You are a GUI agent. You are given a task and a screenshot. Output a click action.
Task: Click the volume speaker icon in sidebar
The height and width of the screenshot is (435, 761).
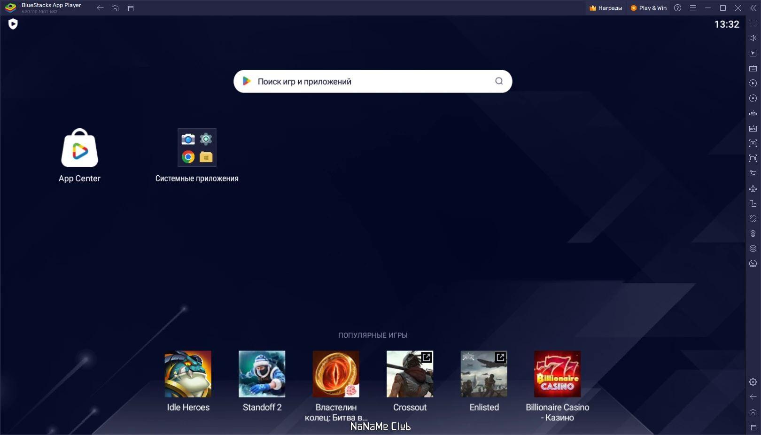click(753, 38)
